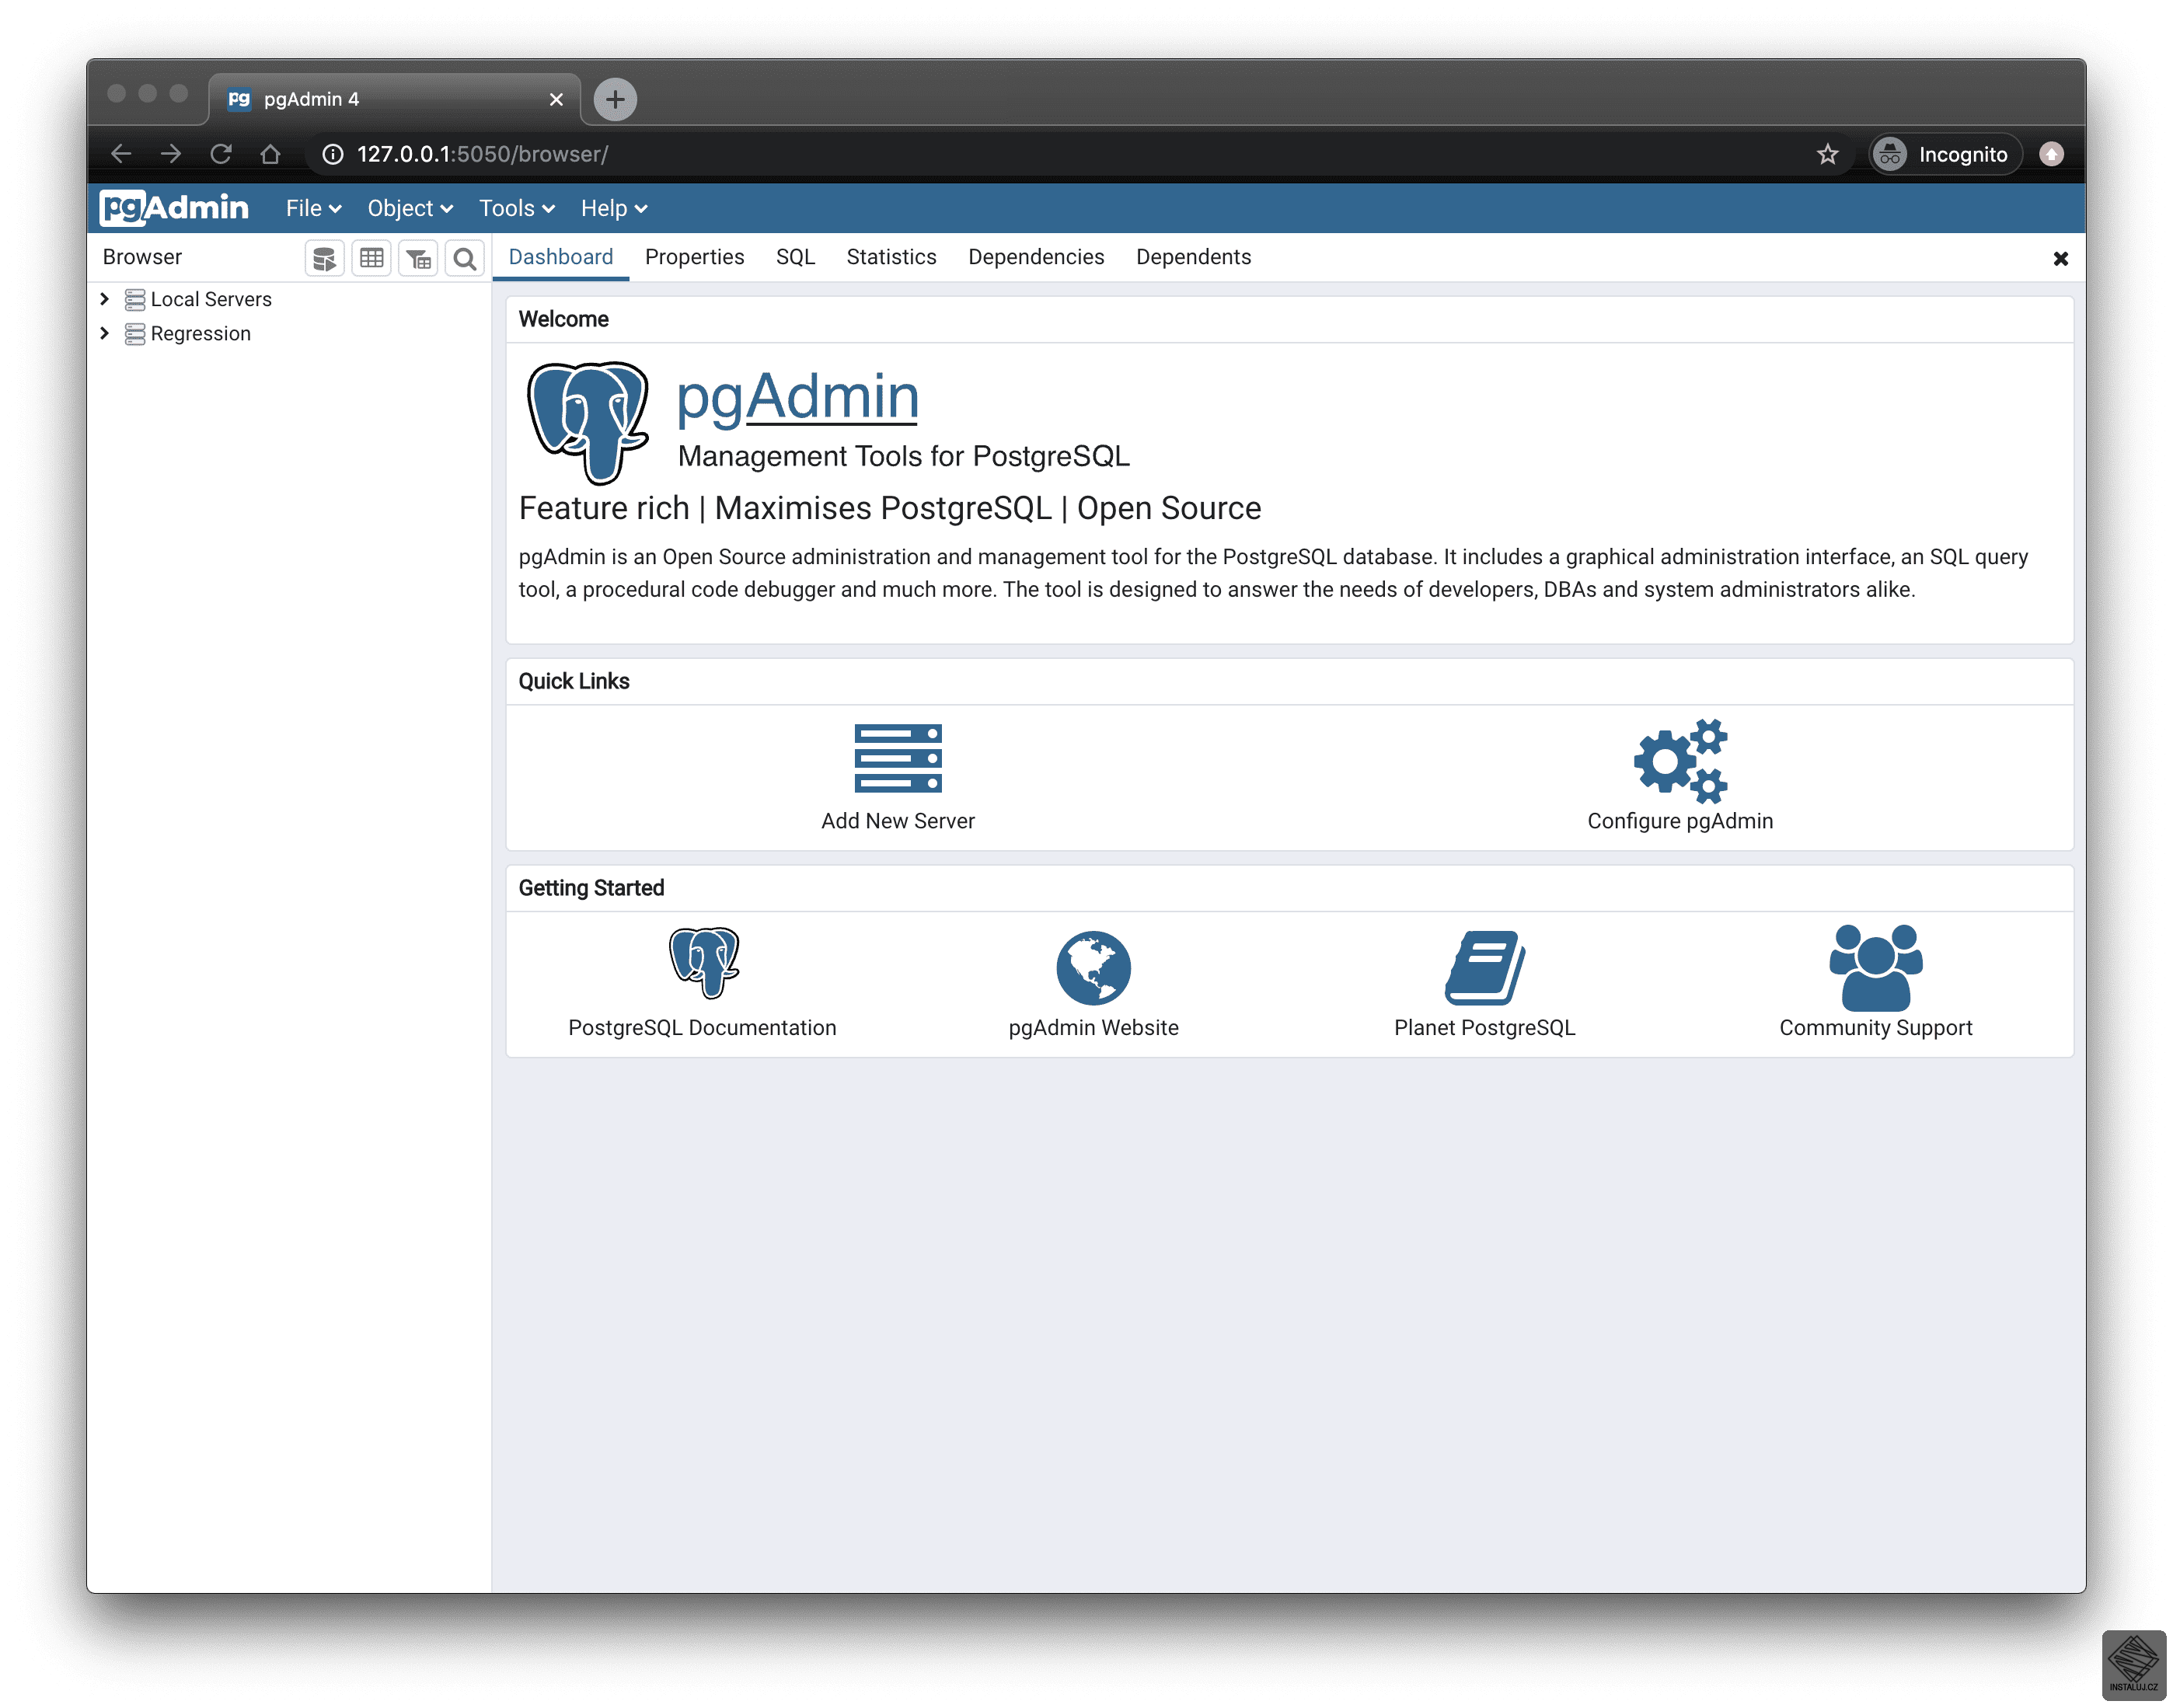This screenshot has height=1708, width=2173.
Task: Select Local Servers in the tree
Action: click(211, 299)
